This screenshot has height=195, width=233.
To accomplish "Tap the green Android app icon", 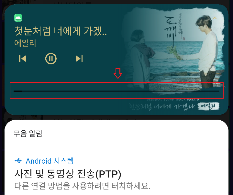I will click(x=18, y=18).
